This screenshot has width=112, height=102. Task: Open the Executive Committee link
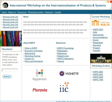[34, 51]
